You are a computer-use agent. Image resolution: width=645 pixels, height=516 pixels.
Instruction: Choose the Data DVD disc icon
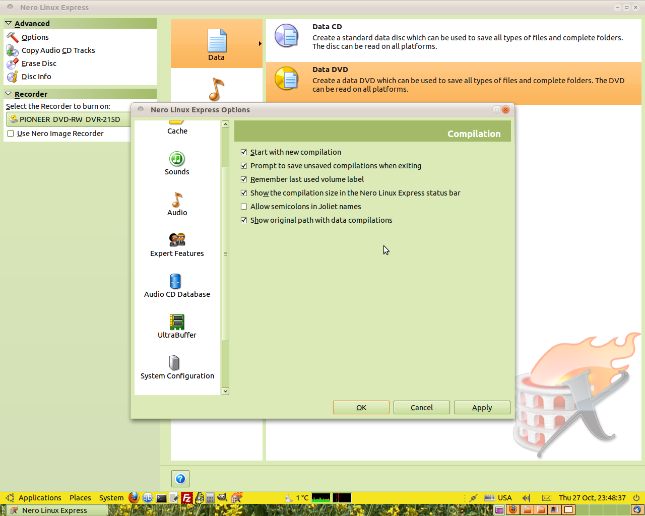coord(286,79)
